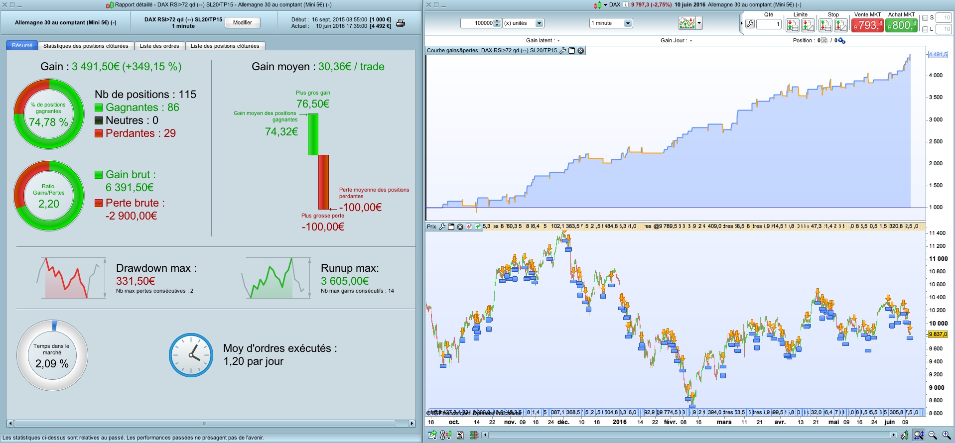Viewport: 955px width, 443px height.
Task: Expand the DAX title dropdown arrow
Action: click(605, 5)
